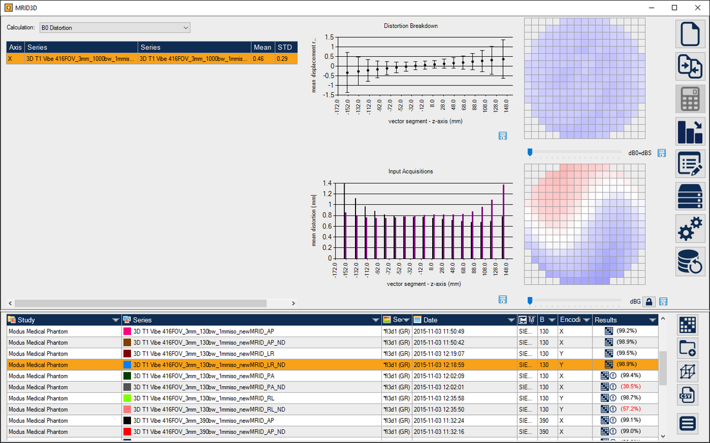
Task: Export results using the CSV icon
Action: click(x=688, y=395)
